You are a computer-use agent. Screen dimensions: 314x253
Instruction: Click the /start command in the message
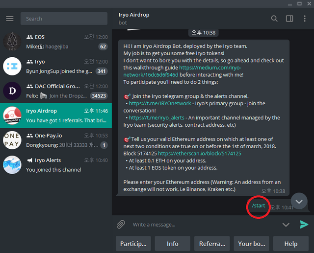(259, 206)
